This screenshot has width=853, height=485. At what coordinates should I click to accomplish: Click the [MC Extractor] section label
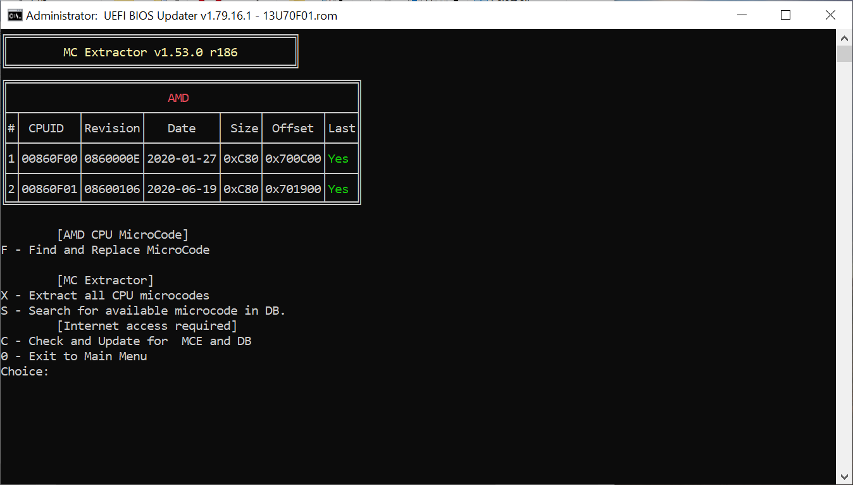pyautogui.click(x=105, y=280)
